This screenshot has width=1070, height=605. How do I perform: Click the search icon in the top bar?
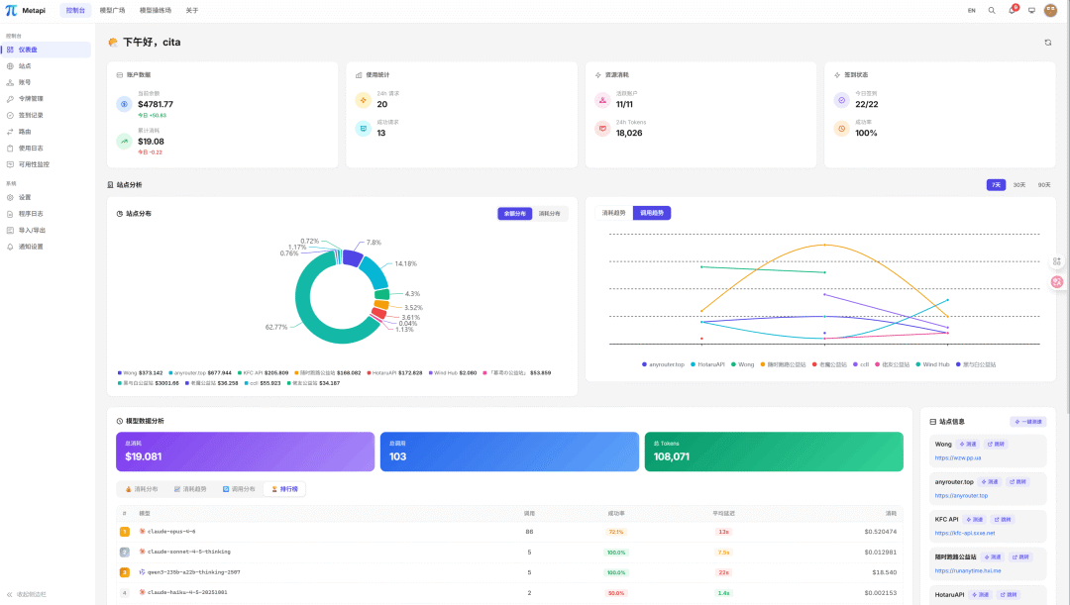coord(991,10)
